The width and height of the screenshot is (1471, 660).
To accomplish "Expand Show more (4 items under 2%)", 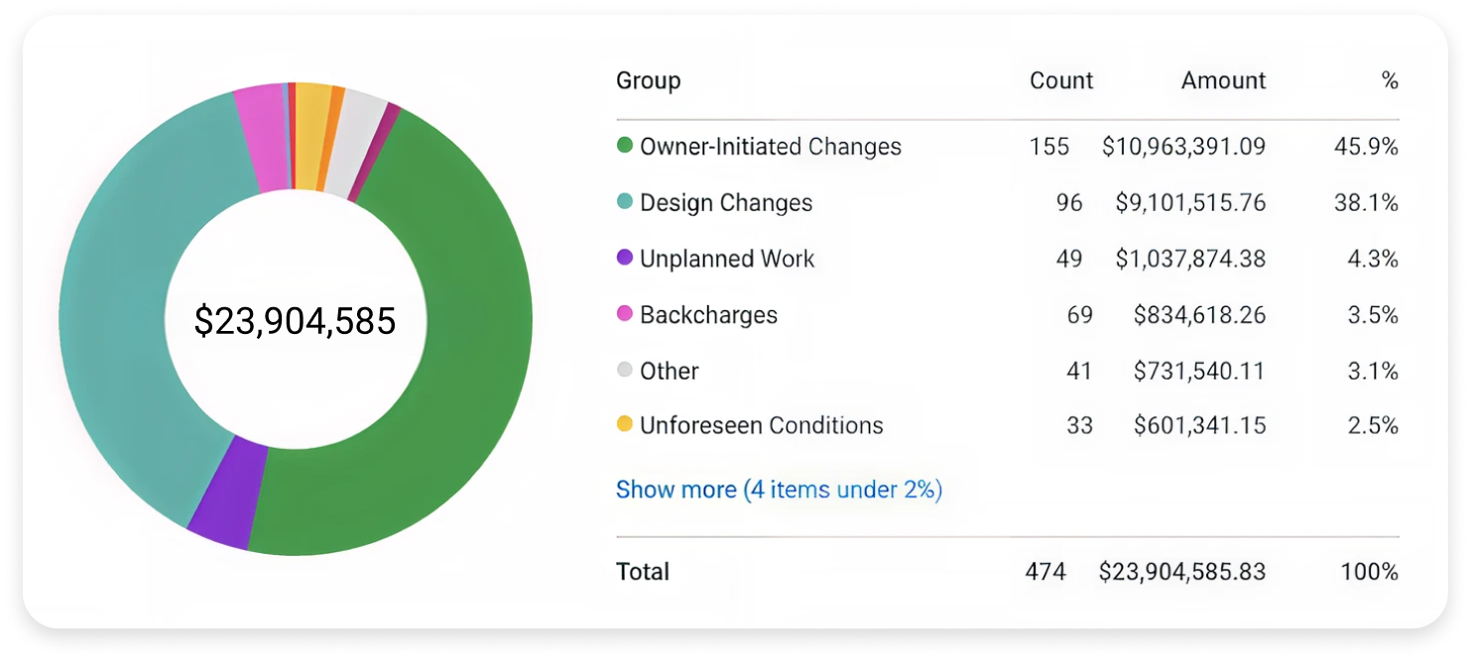I will coord(779,490).
